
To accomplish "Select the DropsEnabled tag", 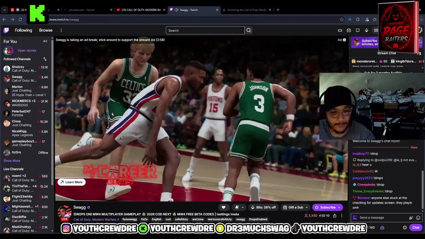I will [258, 219].
